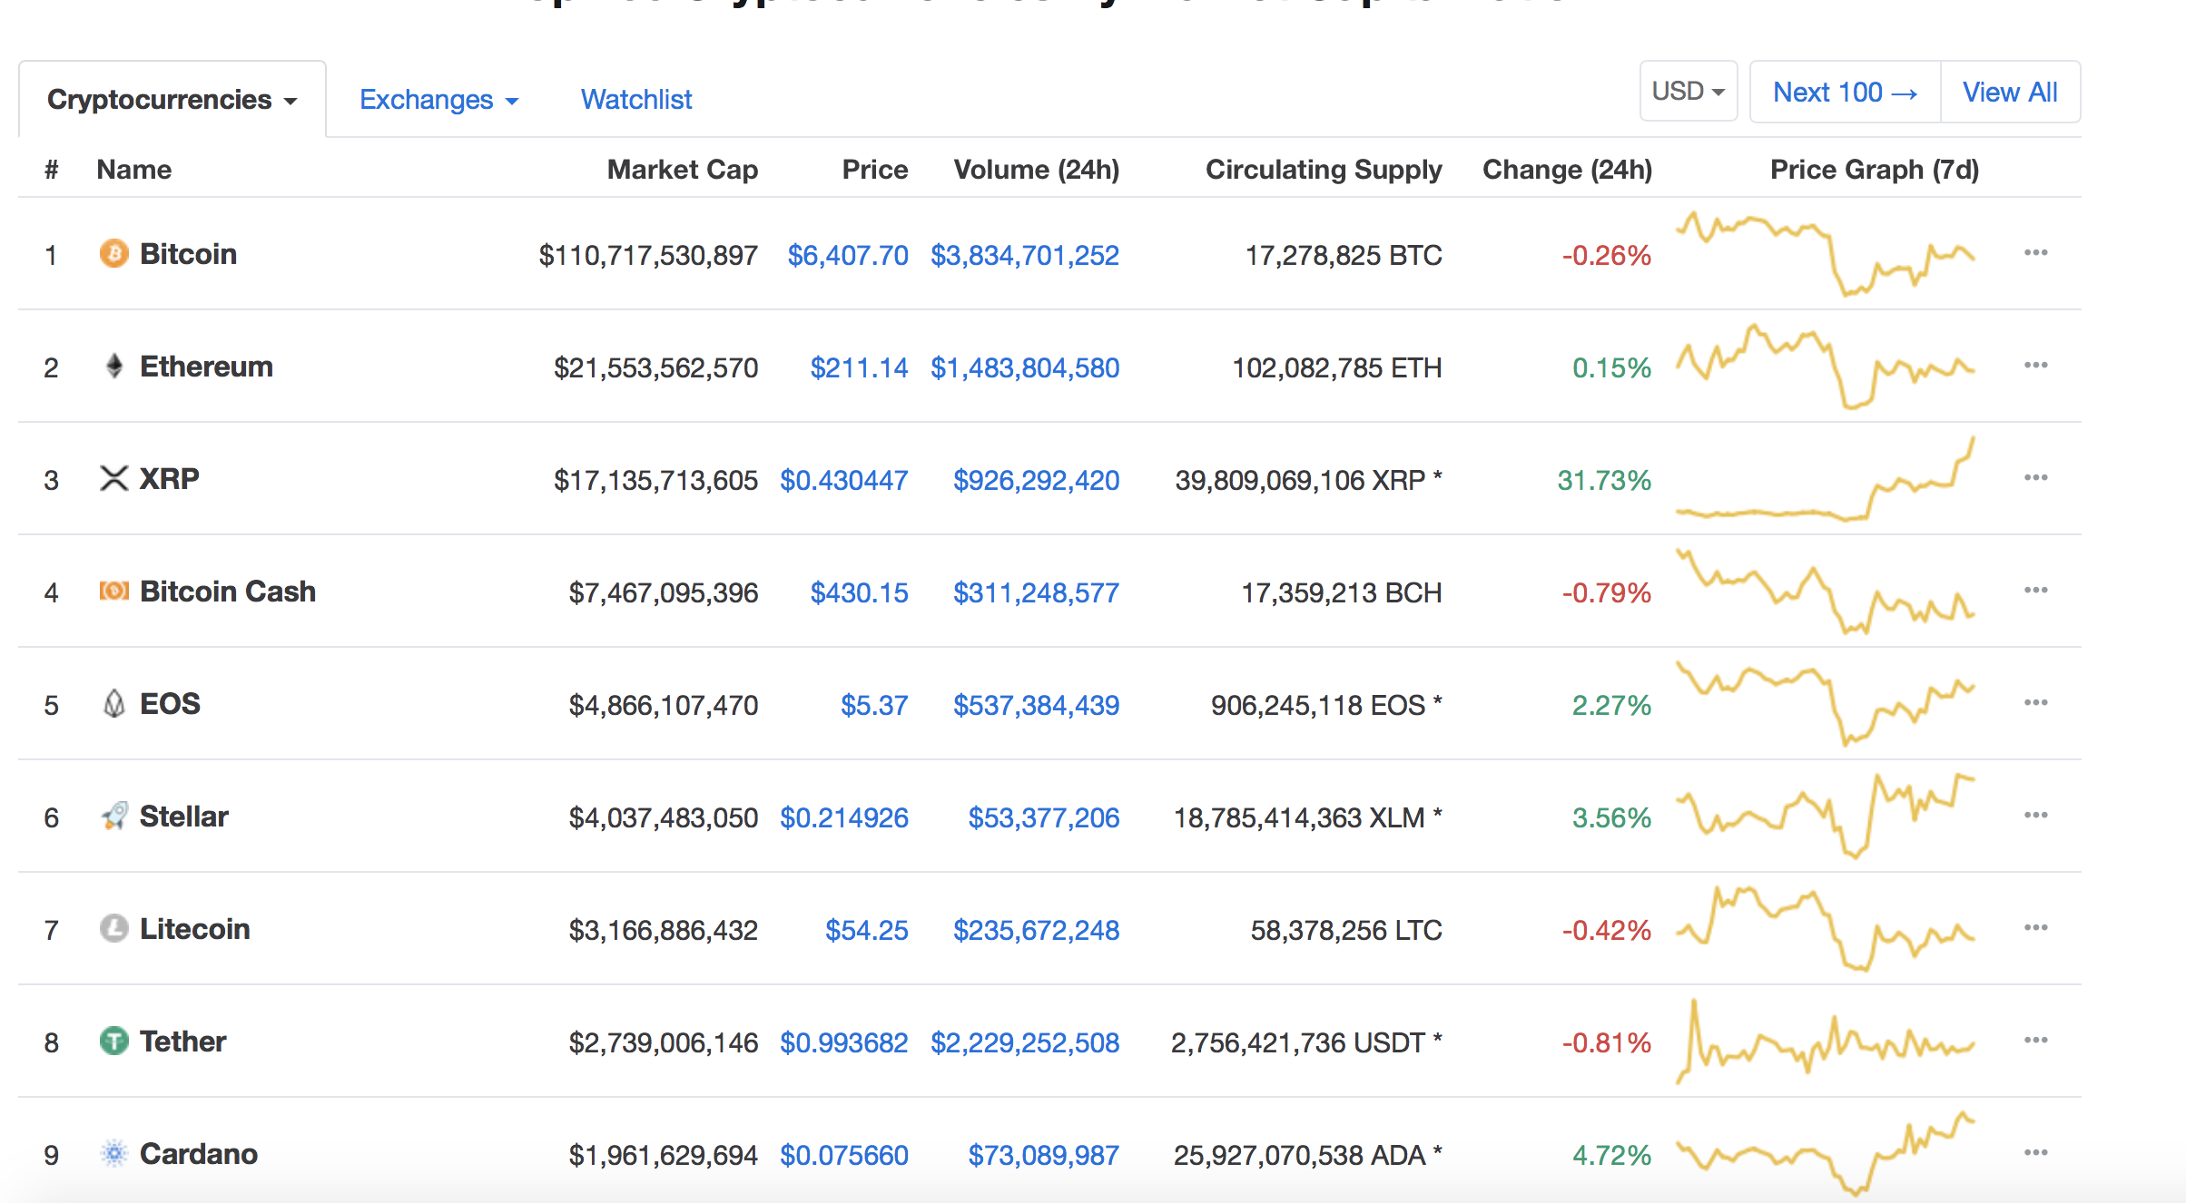Sort by the # rank column header
Viewport: 2186px width, 1203px height.
click(52, 170)
